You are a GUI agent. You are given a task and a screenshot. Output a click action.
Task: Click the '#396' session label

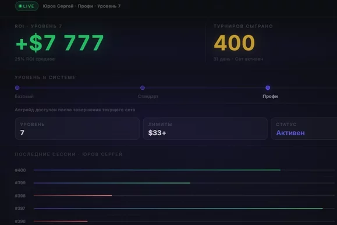point(20,221)
